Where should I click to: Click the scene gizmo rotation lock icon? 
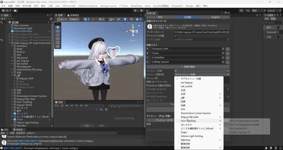coord(139,25)
